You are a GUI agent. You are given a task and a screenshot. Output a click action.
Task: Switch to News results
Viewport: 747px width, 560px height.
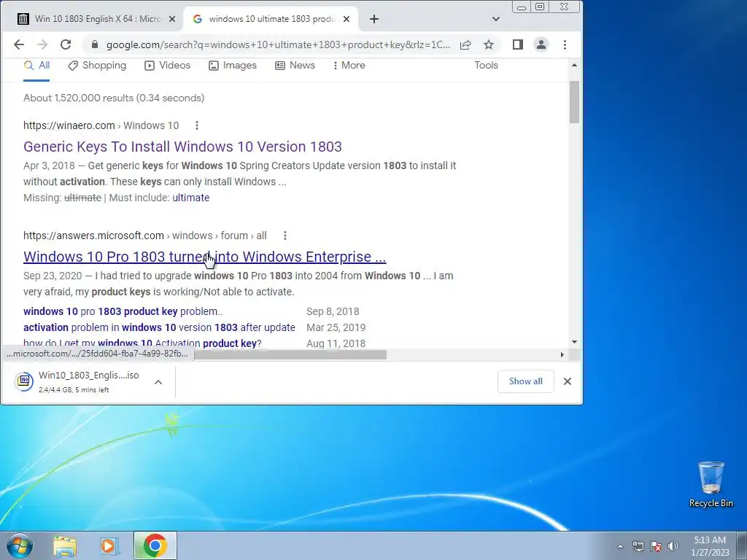[x=295, y=66]
